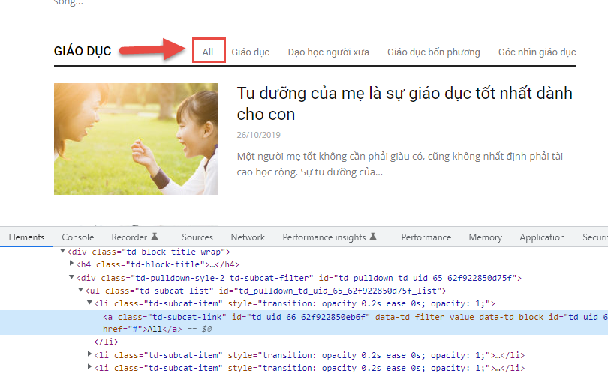Open the Sources tab
608x376 pixels.
pyautogui.click(x=197, y=237)
